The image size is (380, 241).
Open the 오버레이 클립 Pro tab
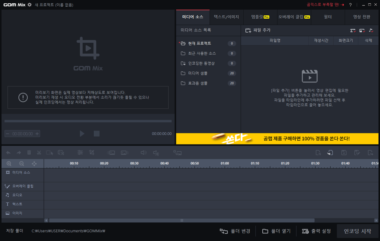coord(294,17)
